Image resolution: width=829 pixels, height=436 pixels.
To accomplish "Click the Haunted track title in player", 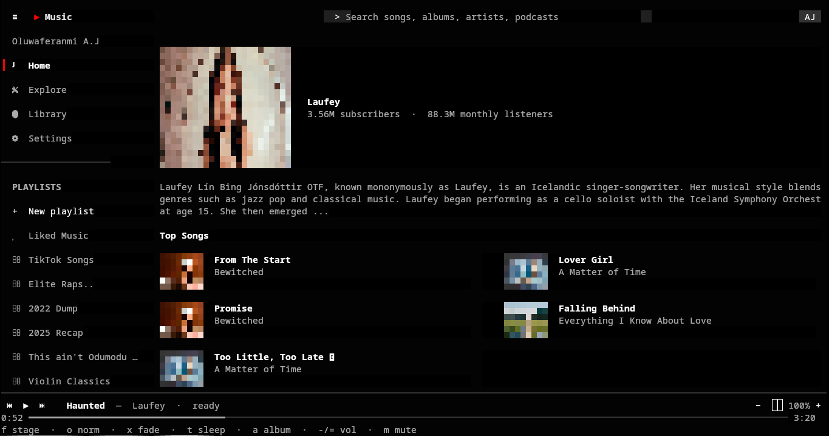I will click(86, 406).
